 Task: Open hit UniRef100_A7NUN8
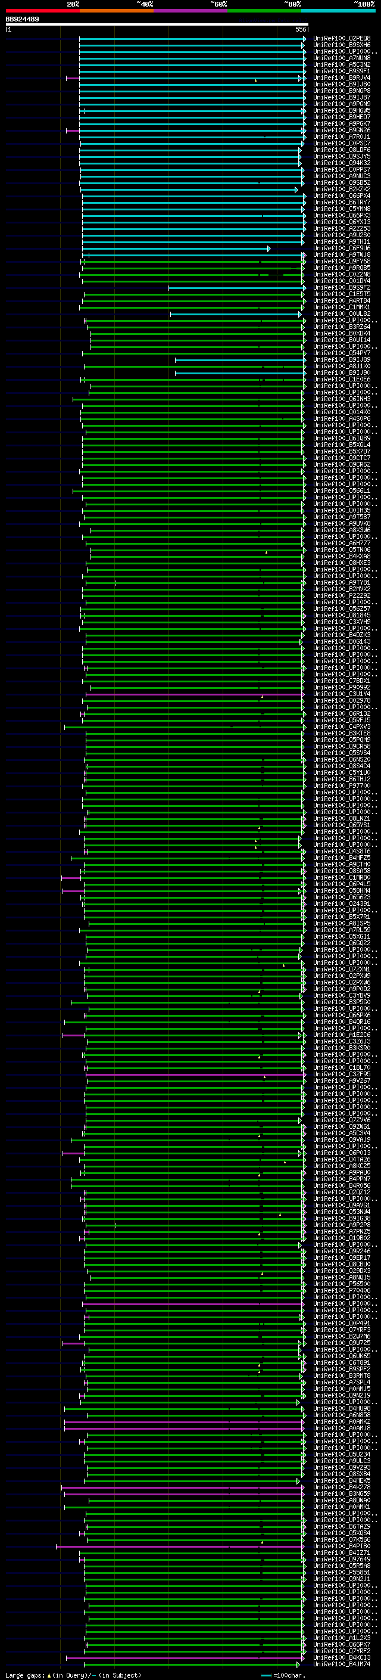tap(342, 58)
